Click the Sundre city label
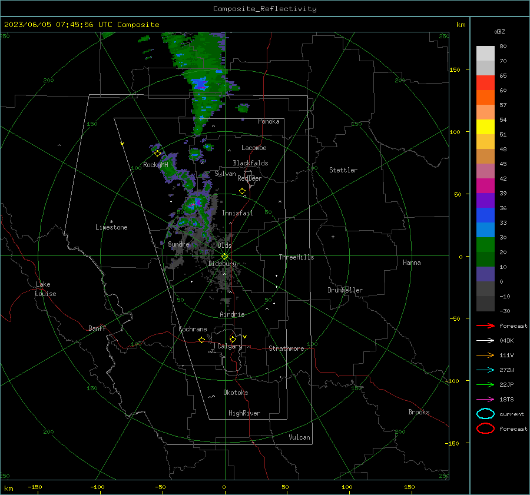 (x=178, y=244)
